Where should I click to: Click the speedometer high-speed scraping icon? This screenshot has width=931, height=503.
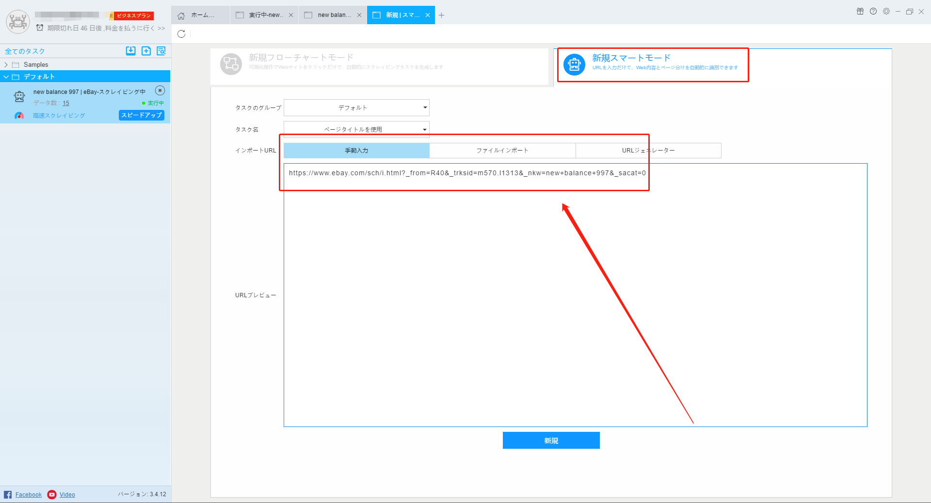[19, 115]
